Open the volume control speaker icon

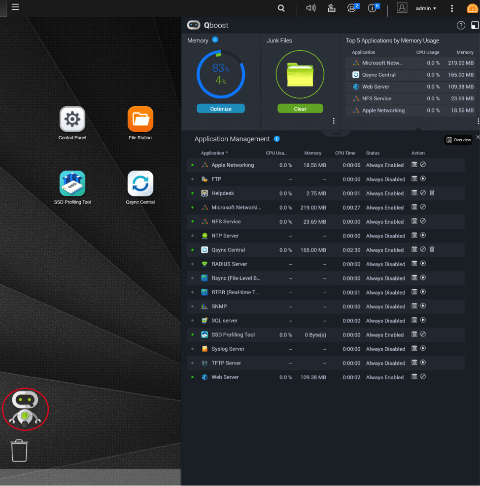click(x=311, y=8)
